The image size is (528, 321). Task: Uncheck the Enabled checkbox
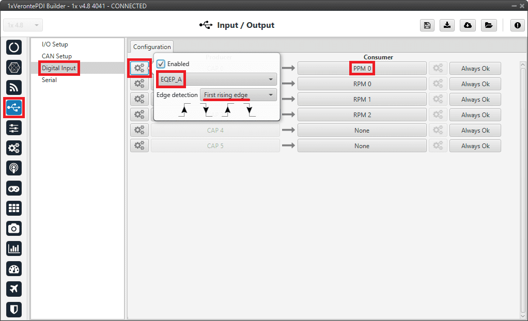tap(161, 64)
